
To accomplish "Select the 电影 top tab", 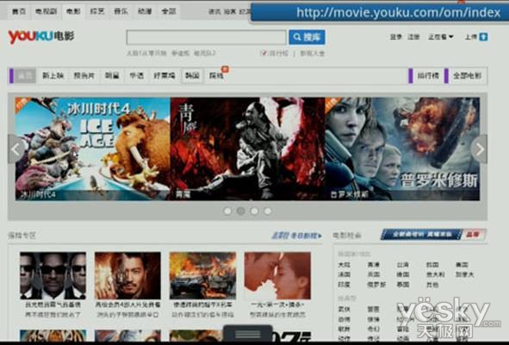I will pos(73,11).
